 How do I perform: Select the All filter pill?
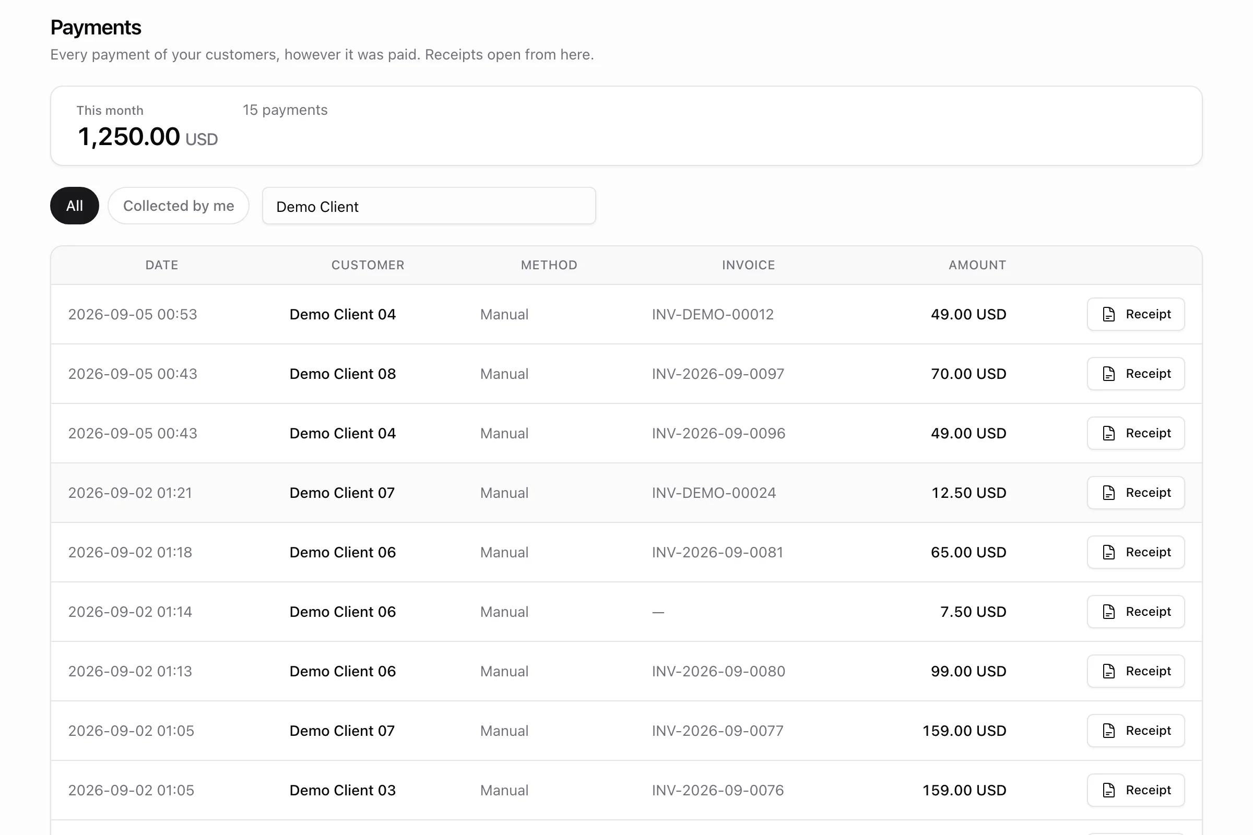[75, 206]
